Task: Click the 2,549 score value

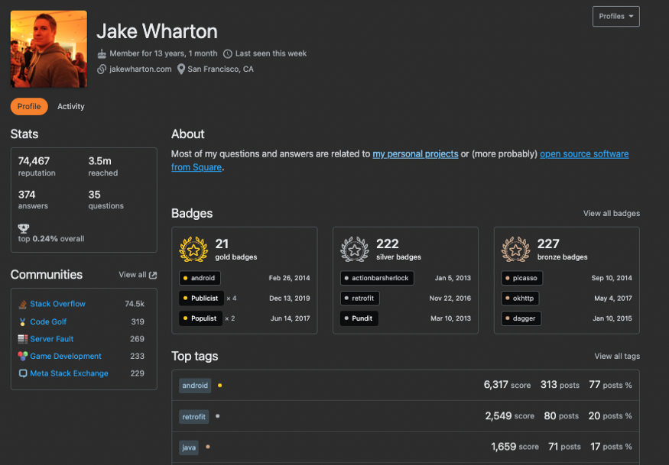Action: [498, 415]
